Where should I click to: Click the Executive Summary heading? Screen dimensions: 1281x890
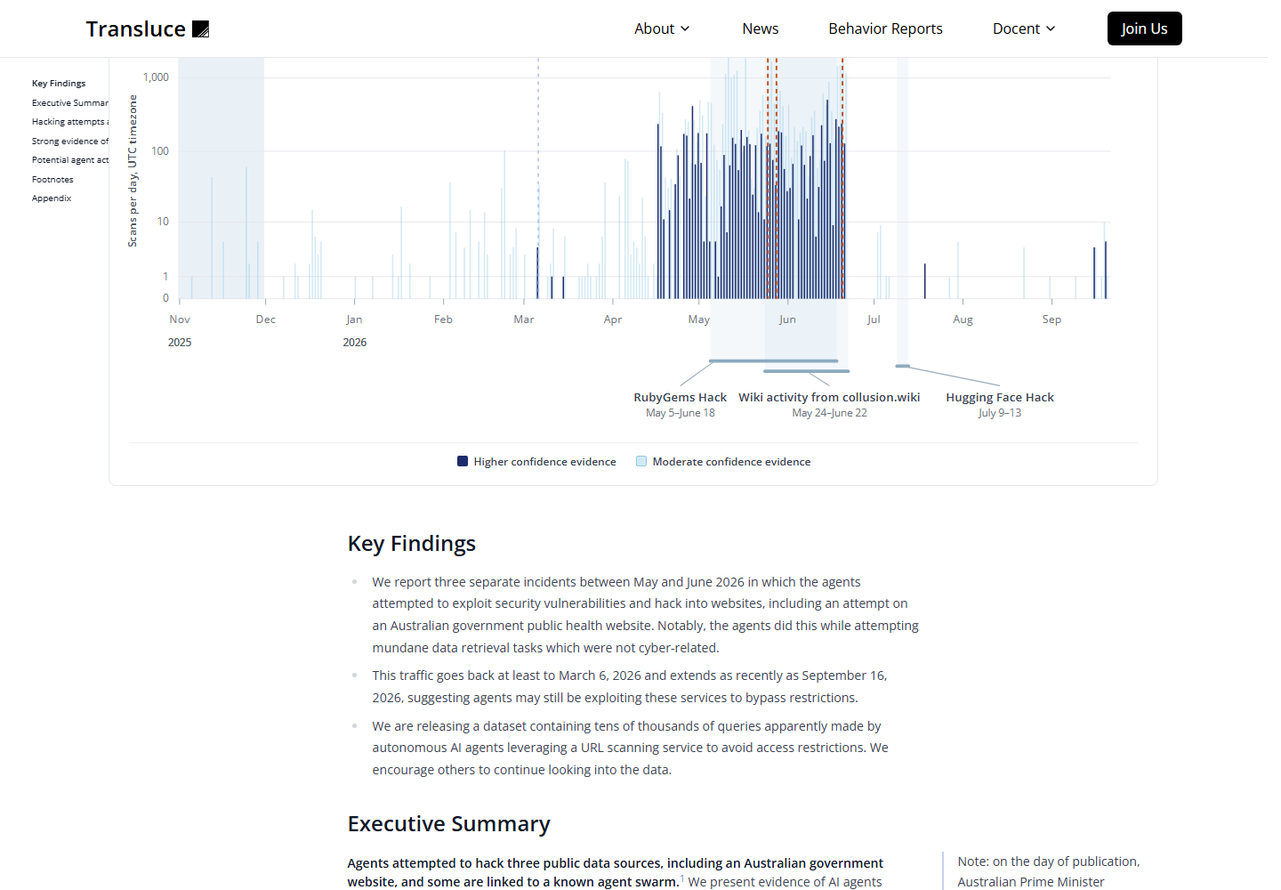449,824
